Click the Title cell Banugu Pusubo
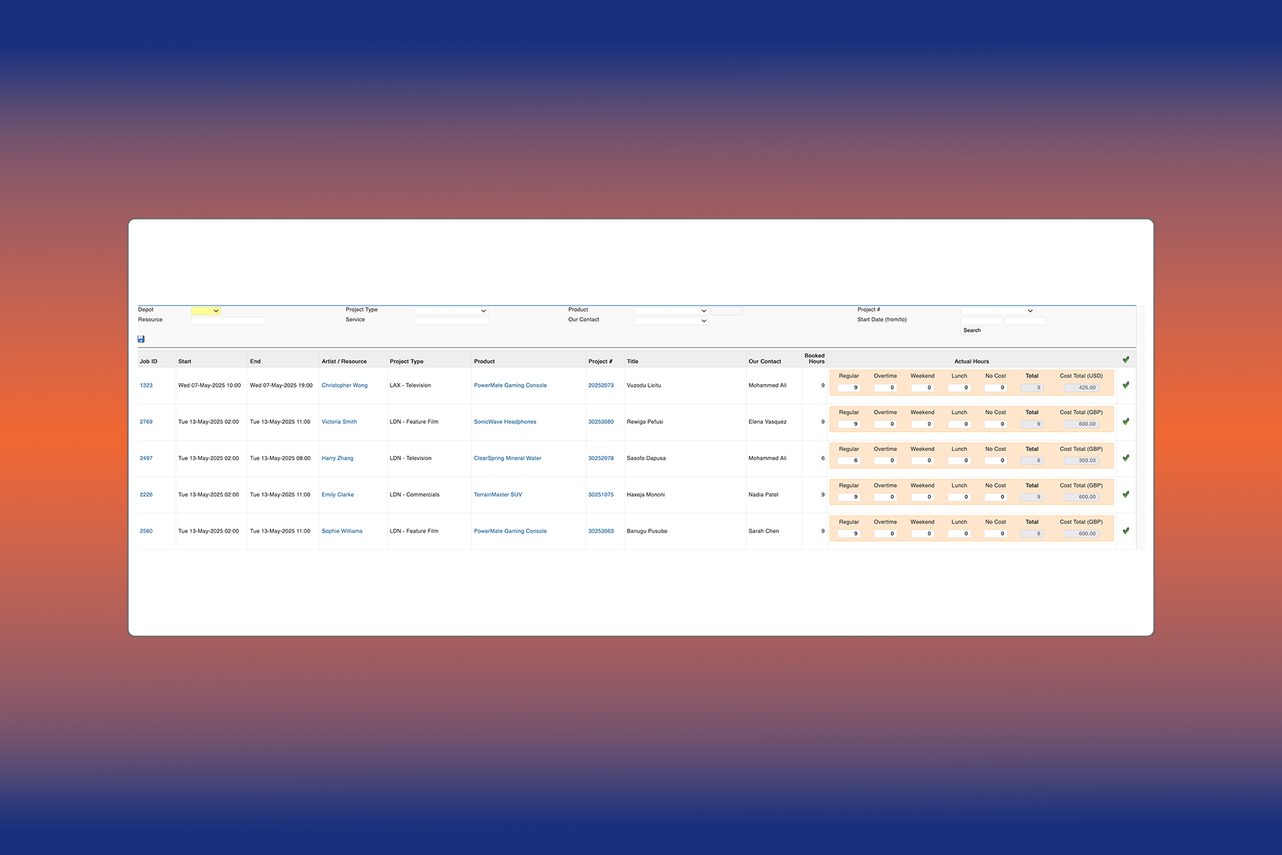 coord(647,531)
